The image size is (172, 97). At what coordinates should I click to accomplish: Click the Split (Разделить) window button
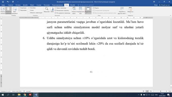88,11
